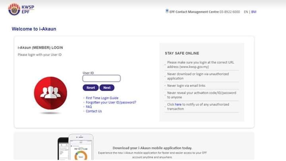Open Forgotten your User ID/password link

click(x=111, y=103)
